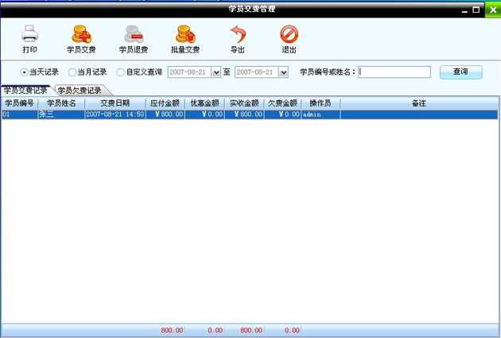This screenshot has width=501, height=338.
Task: Enable the 自定义查询 radio option
Action: click(x=121, y=72)
